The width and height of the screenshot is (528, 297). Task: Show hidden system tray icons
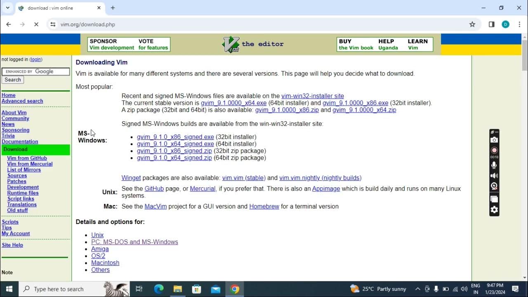pos(417,289)
